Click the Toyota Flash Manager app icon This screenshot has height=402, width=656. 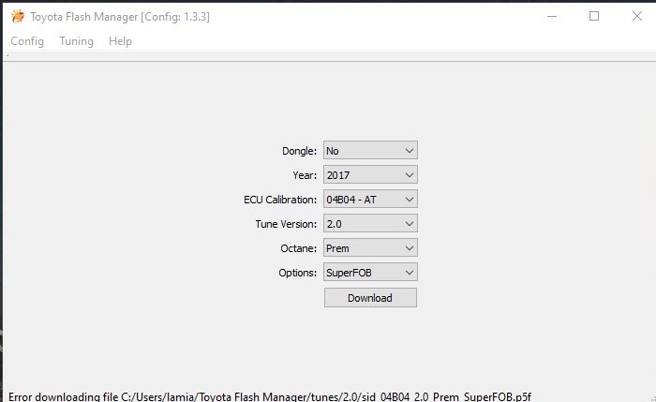(x=18, y=17)
